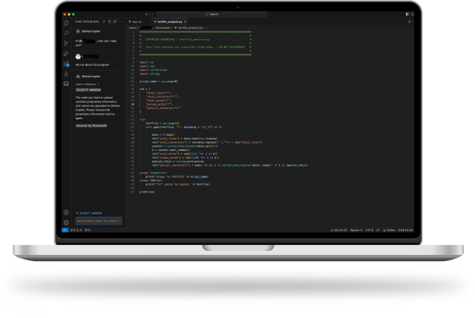Screen dimensions: 475x318
Task: Open the Manage gear settings icon
Action: click(66, 222)
